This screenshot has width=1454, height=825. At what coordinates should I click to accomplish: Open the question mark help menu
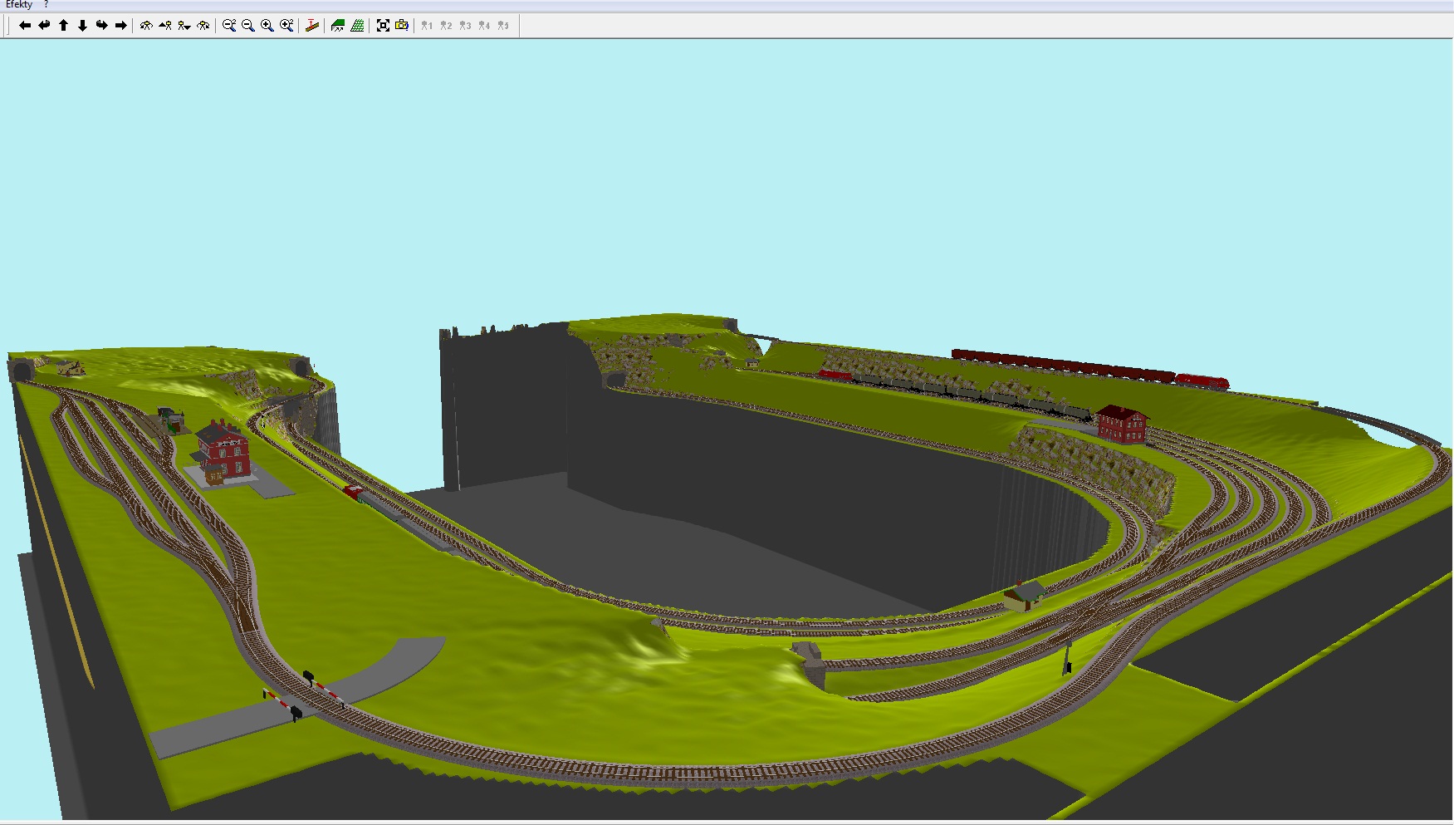47,5
